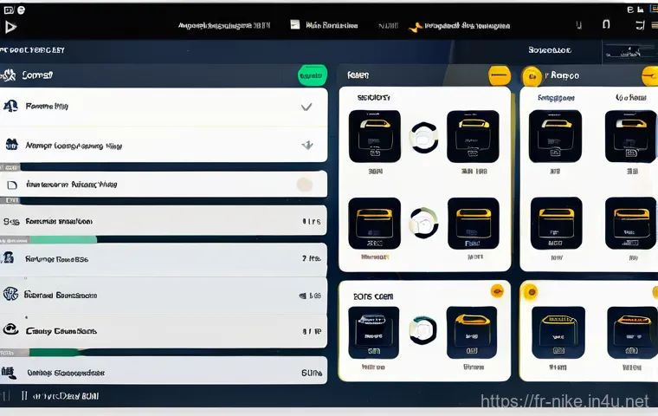Click the ring icon in the lower middle panel

point(423,330)
